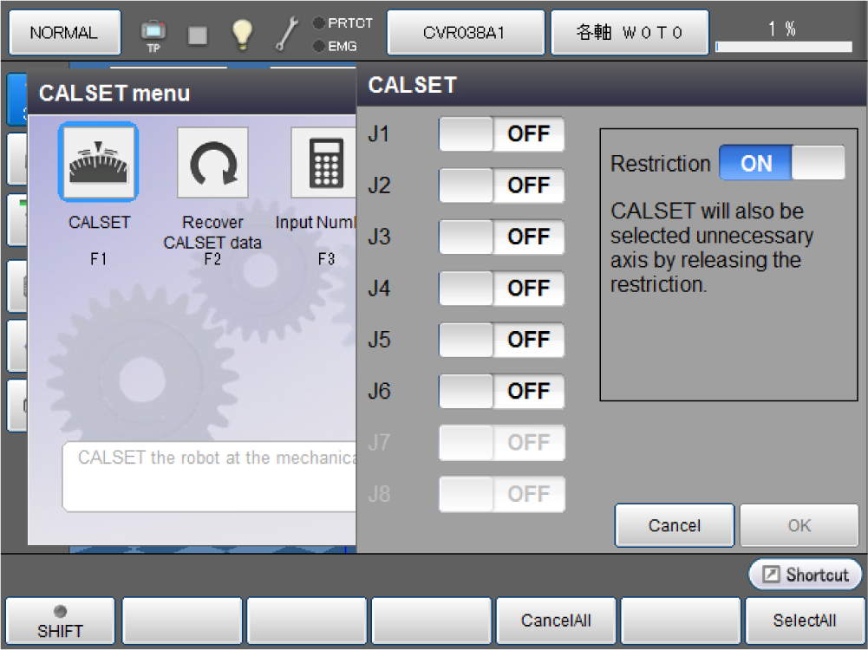Click the light bulb status icon
The height and width of the screenshot is (650, 868).
[242, 34]
